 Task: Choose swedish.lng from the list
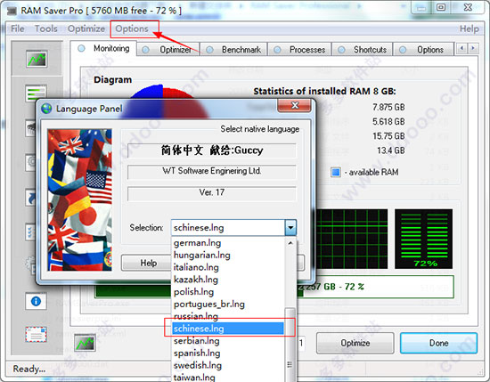[228, 365]
